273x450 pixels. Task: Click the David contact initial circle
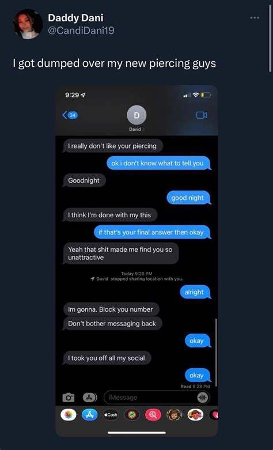136,115
